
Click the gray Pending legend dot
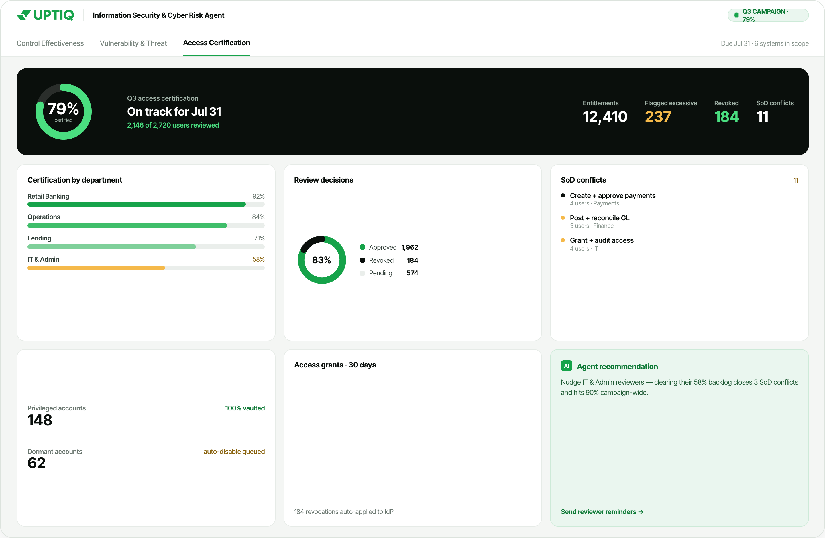(362, 273)
